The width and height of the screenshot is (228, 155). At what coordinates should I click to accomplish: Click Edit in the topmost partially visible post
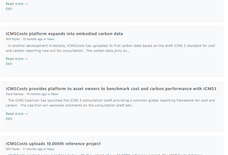9,9
